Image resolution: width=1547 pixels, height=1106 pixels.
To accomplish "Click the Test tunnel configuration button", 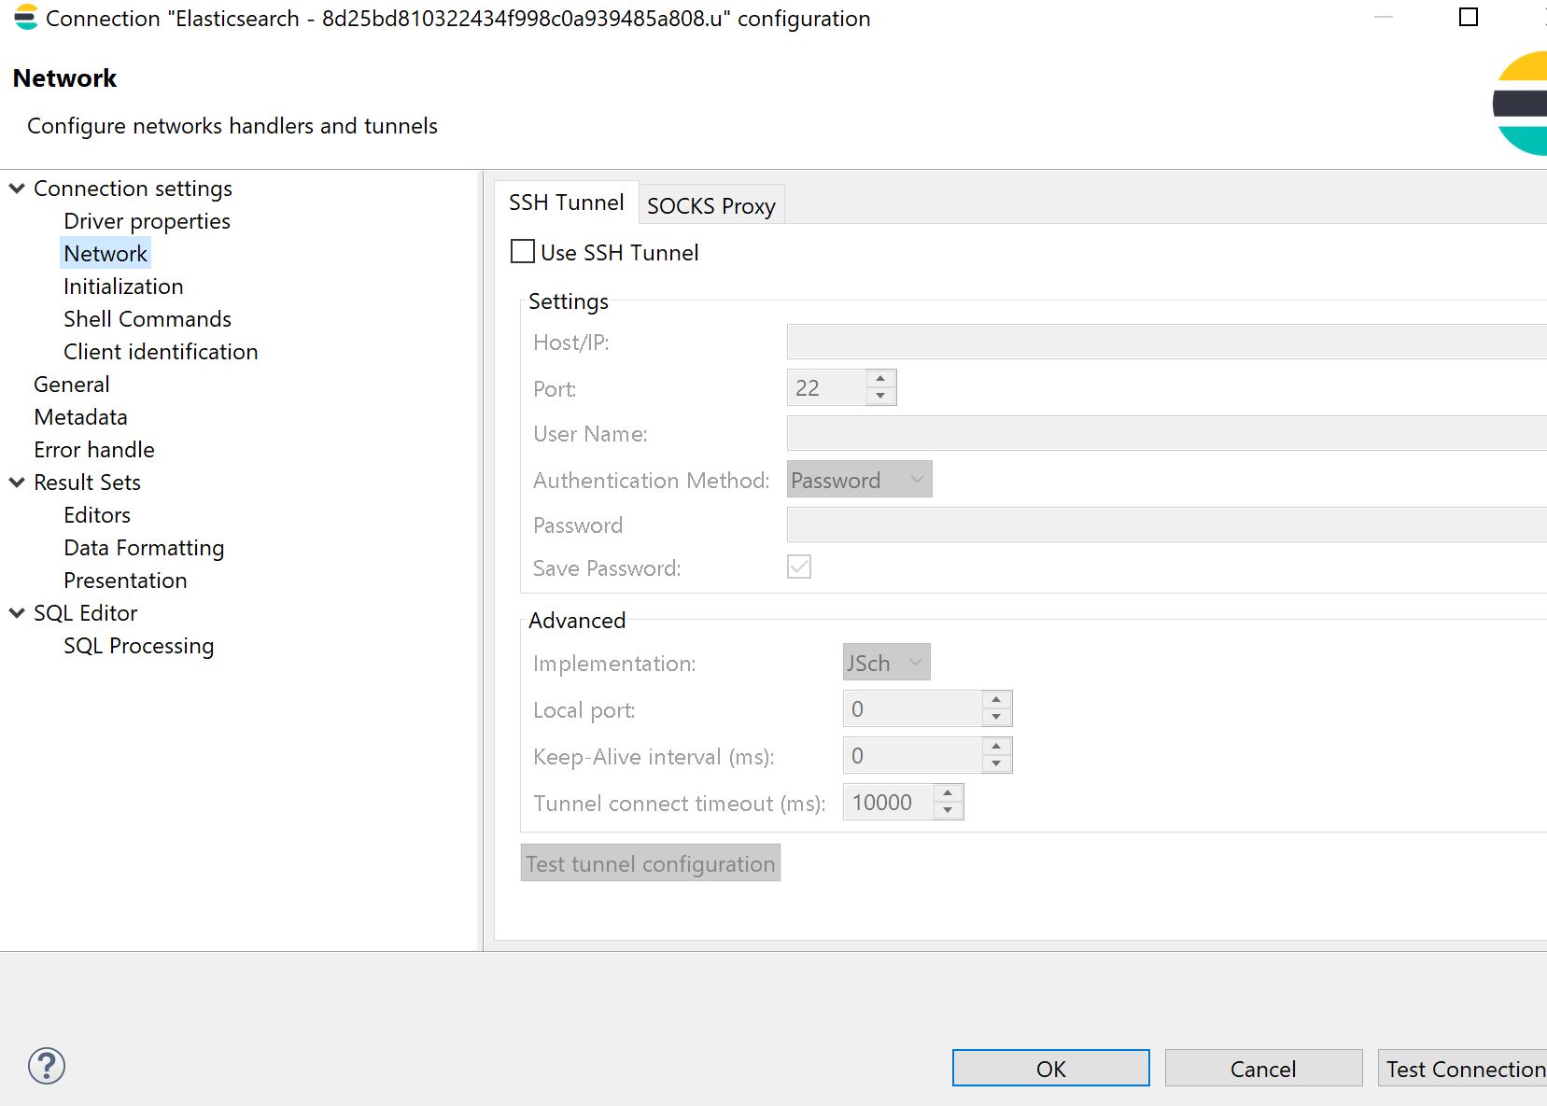I will (x=651, y=863).
